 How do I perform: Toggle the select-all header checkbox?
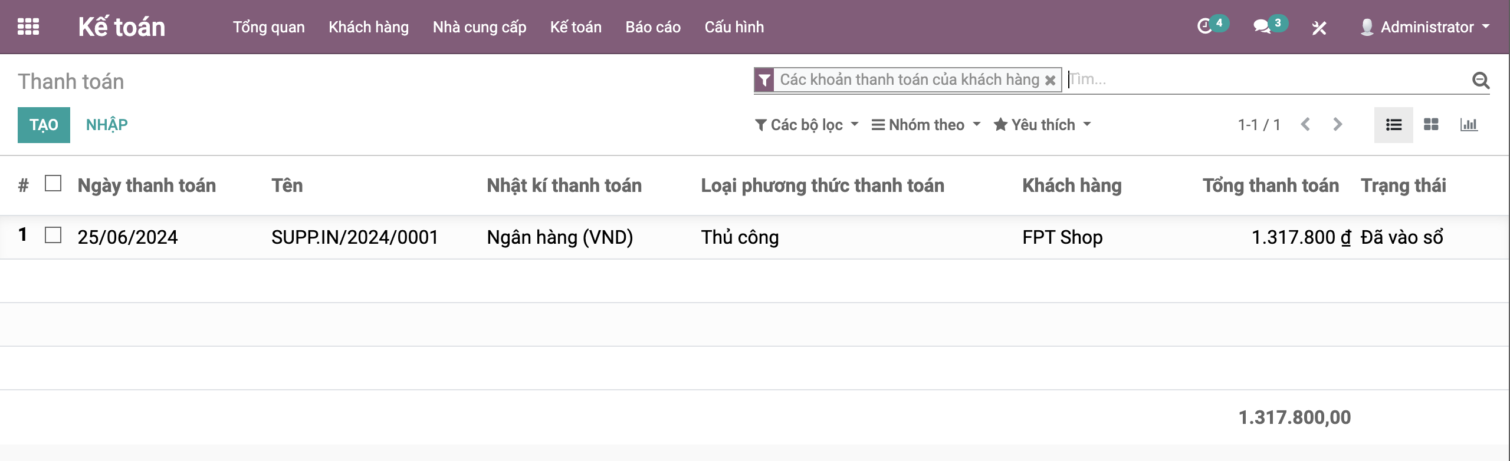point(53,184)
